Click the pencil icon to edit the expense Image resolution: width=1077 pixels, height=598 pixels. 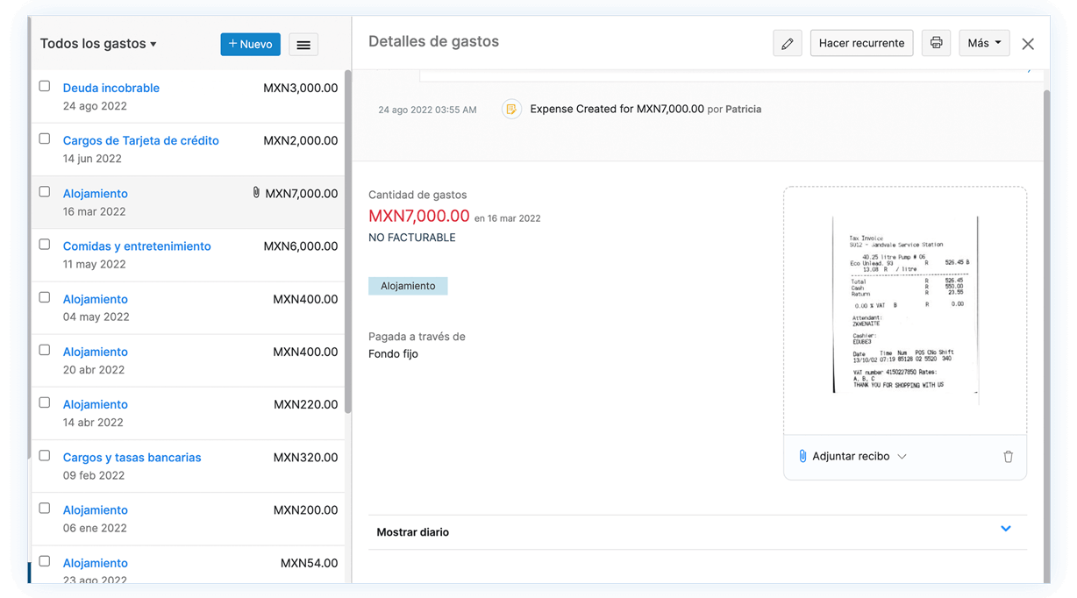tap(787, 42)
